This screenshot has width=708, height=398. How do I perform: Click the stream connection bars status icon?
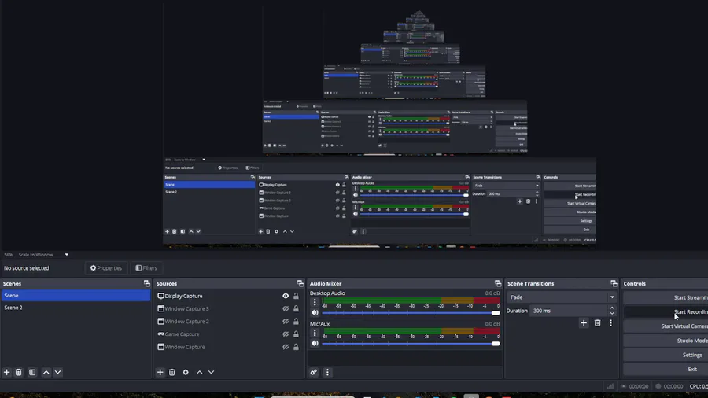click(x=610, y=386)
